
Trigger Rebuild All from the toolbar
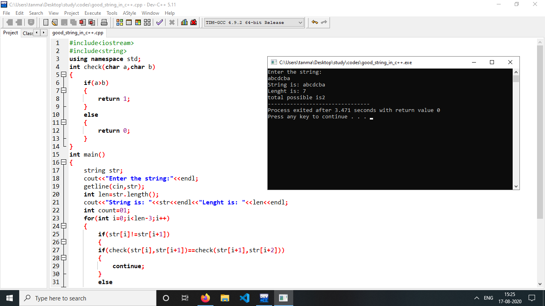point(147,22)
